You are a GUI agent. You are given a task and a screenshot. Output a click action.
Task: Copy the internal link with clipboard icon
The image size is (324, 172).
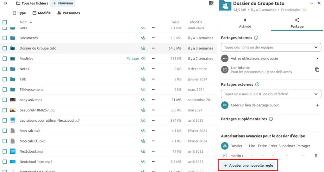[317, 70]
